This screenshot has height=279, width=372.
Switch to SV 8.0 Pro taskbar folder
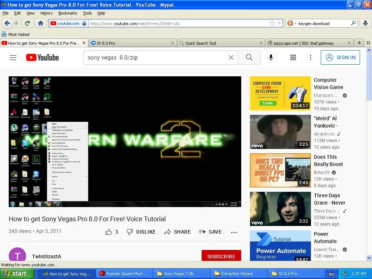tap(296, 274)
